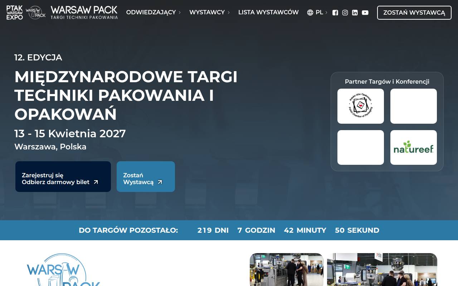Click the arrow icon on the free ticket button
Screen dimensions: 458x286
(96, 182)
